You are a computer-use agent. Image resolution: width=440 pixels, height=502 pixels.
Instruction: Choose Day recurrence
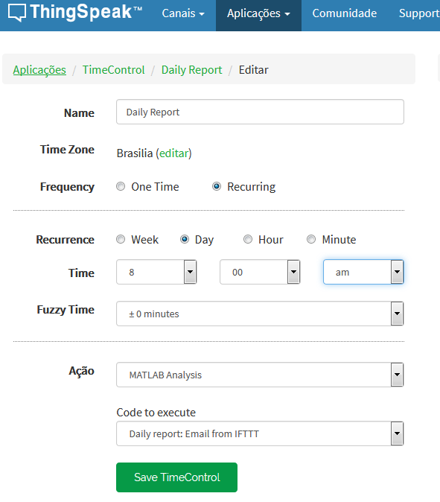pyautogui.click(x=185, y=239)
